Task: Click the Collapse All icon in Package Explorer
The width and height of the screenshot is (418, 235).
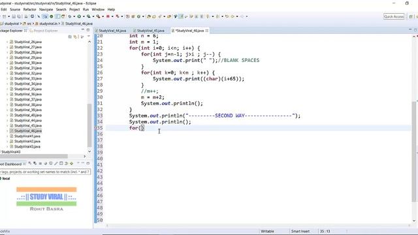Action: point(70,37)
